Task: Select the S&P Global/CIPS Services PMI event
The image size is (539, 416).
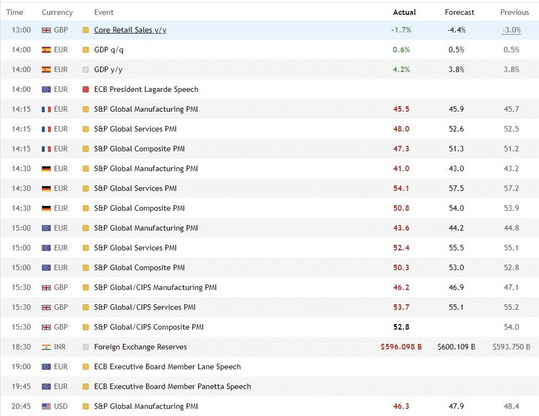Action: (145, 307)
